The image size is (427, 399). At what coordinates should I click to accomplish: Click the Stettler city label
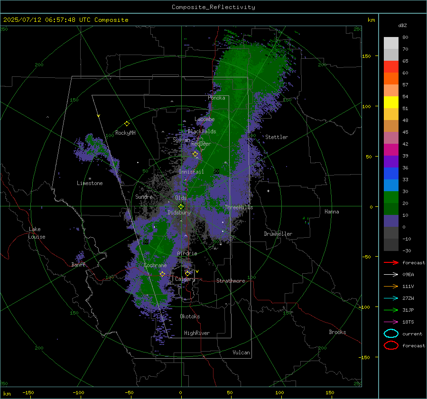click(277, 137)
